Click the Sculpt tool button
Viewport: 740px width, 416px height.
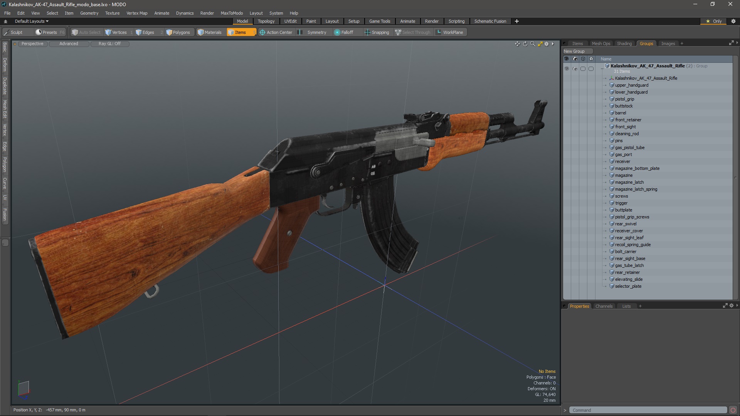coord(13,32)
